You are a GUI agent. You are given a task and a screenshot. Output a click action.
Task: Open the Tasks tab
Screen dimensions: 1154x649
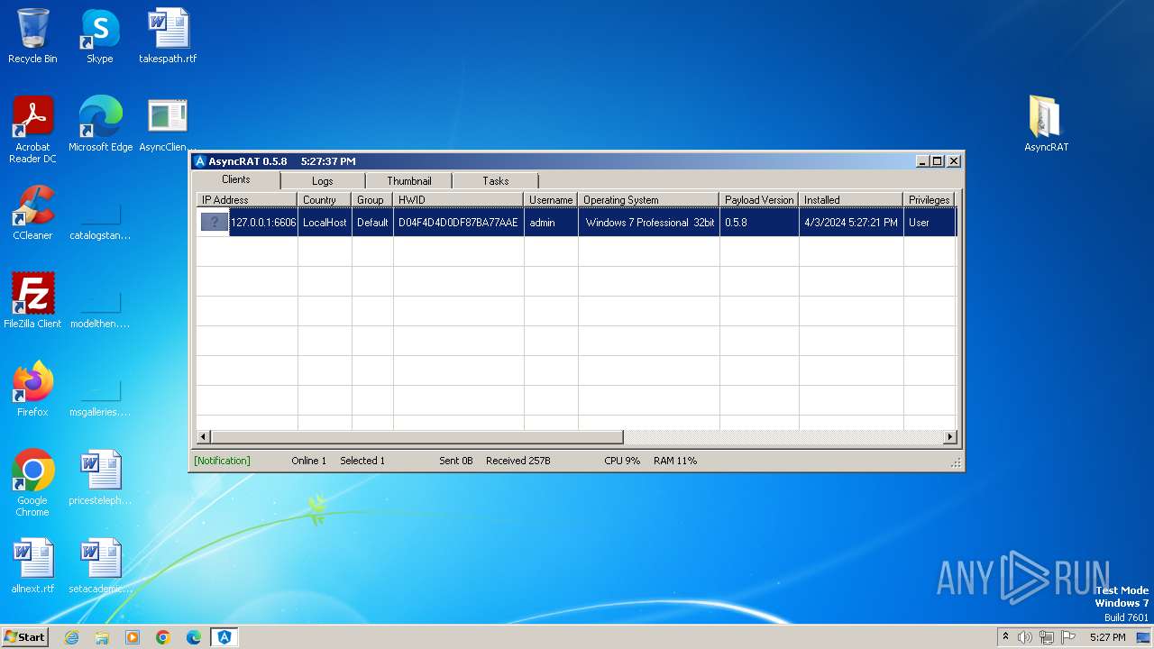tap(495, 181)
